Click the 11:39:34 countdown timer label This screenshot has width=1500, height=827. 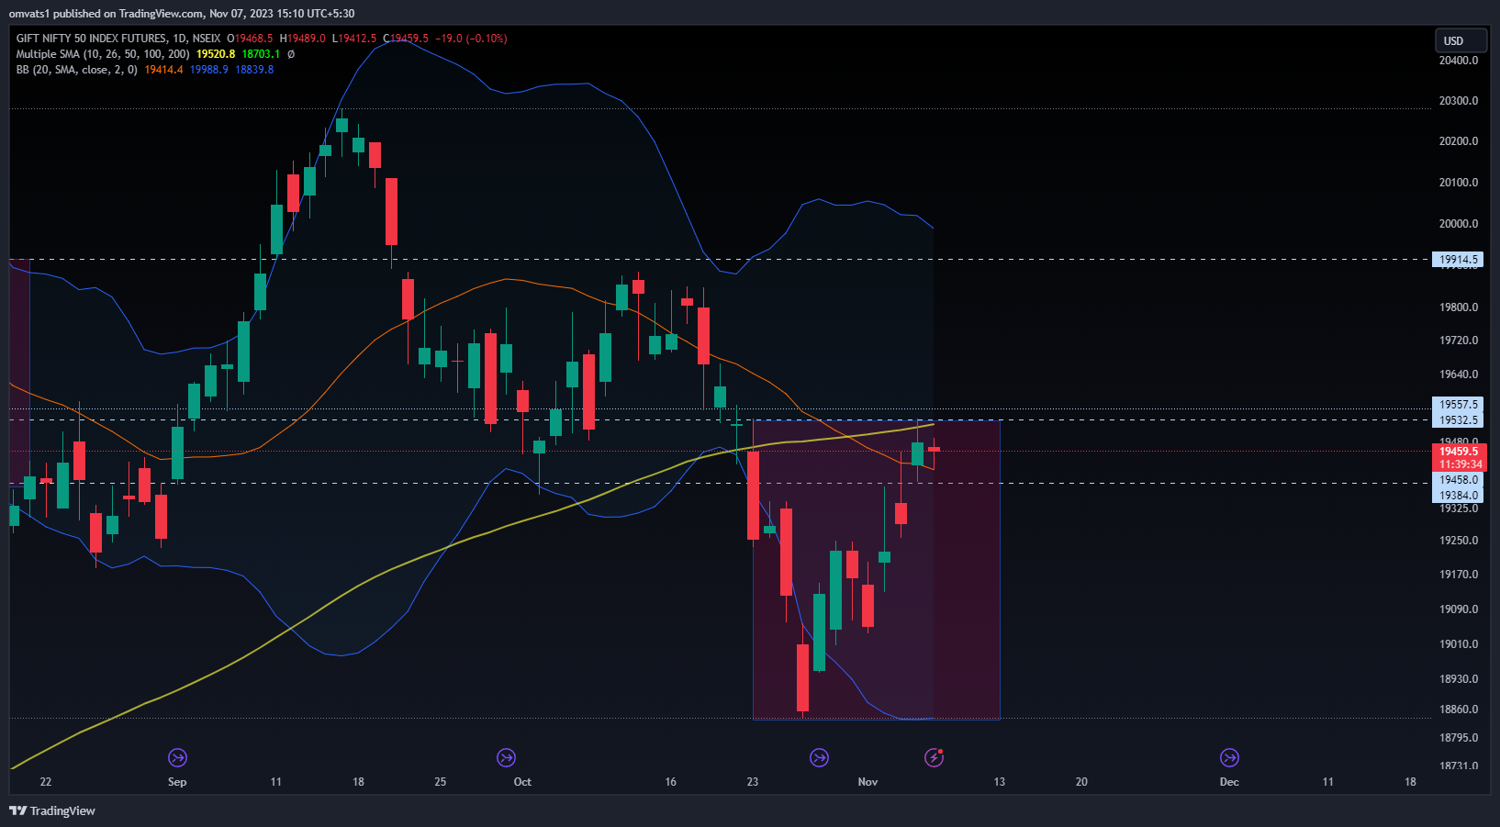(x=1458, y=464)
